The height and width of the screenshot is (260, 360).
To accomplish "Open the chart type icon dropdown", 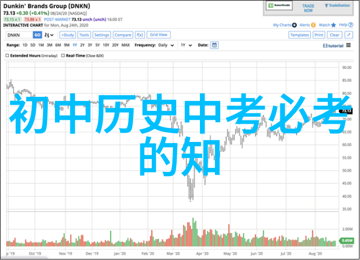I will 49,35.
